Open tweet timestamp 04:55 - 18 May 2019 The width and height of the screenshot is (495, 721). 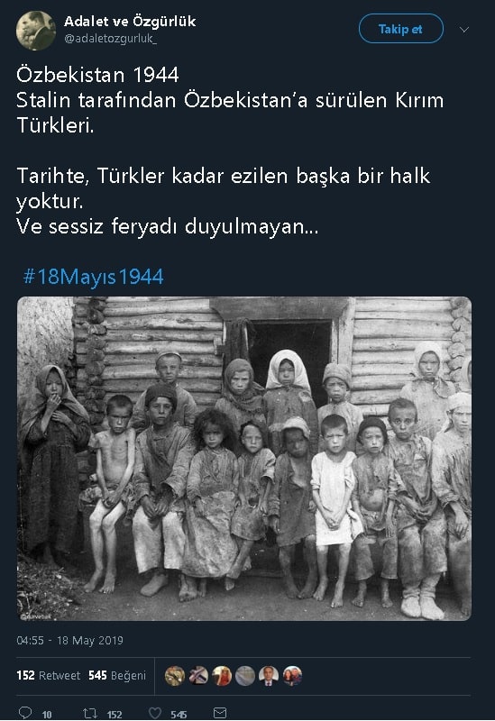point(70,641)
